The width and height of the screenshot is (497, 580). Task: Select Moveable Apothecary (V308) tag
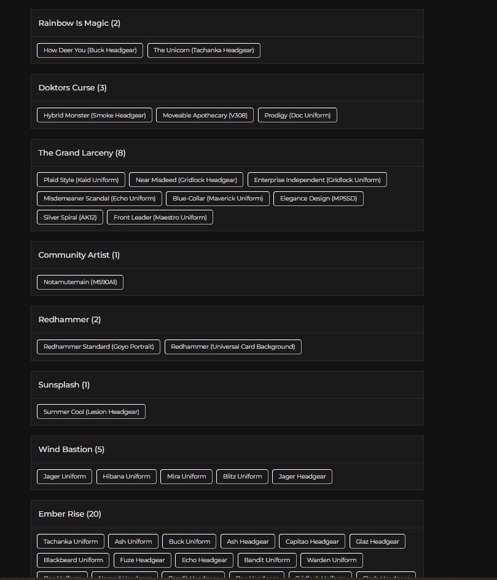tap(205, 115)
